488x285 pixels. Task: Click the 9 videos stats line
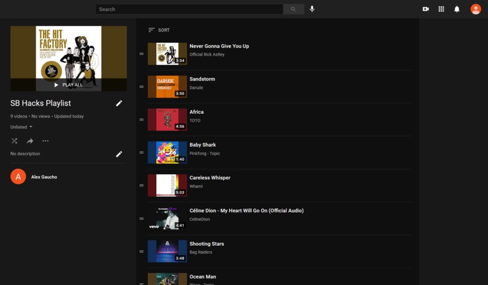47,116
